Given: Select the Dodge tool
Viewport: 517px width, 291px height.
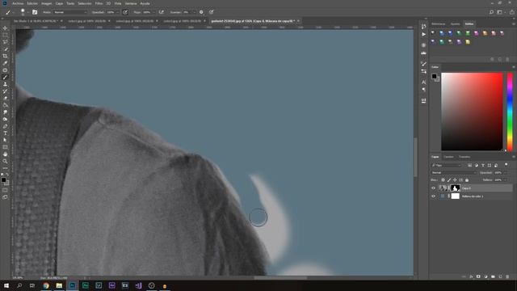Looking at the screenshot, I should pyautogui.click(x=5, y=119).
